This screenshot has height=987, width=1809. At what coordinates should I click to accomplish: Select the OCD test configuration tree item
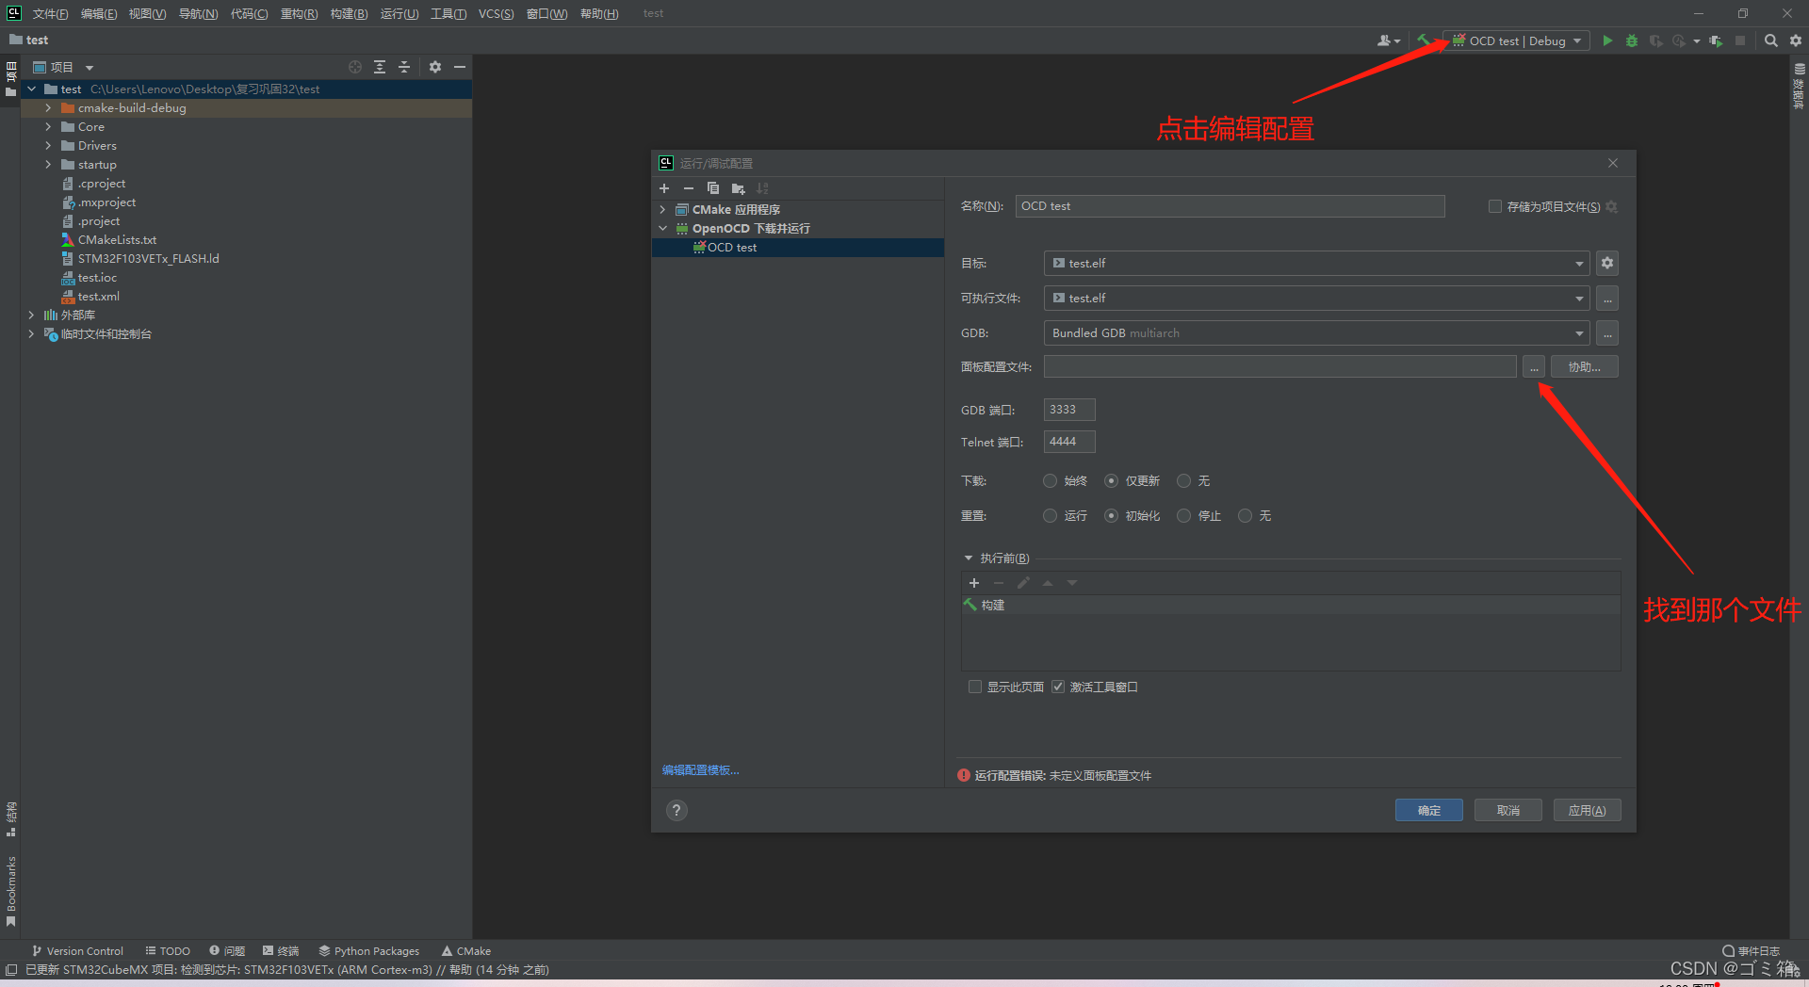pos(798,248)
